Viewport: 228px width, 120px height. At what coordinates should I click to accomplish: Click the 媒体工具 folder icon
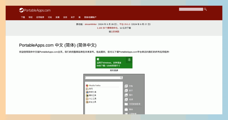coord(87,95)
